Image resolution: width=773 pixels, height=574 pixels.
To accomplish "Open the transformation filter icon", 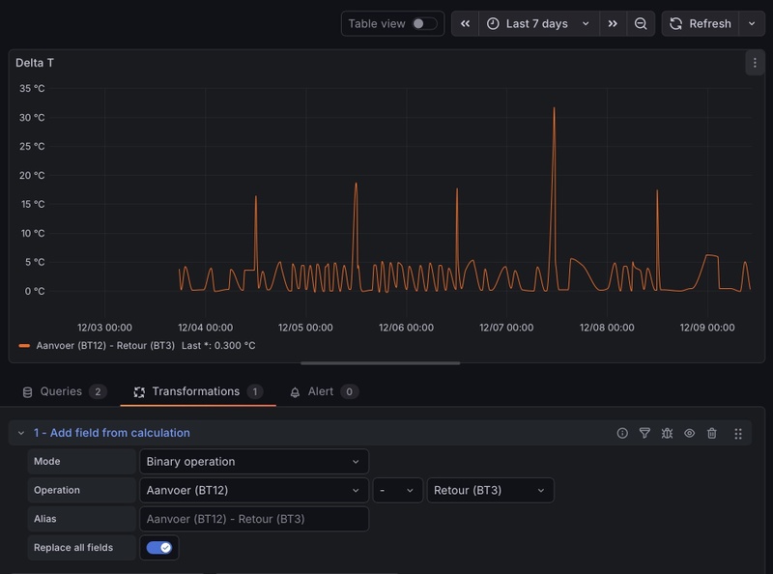I will coord(644,434).
